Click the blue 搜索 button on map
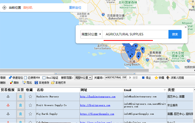Viewport: 195px width, 123px height. coord(175,34)
